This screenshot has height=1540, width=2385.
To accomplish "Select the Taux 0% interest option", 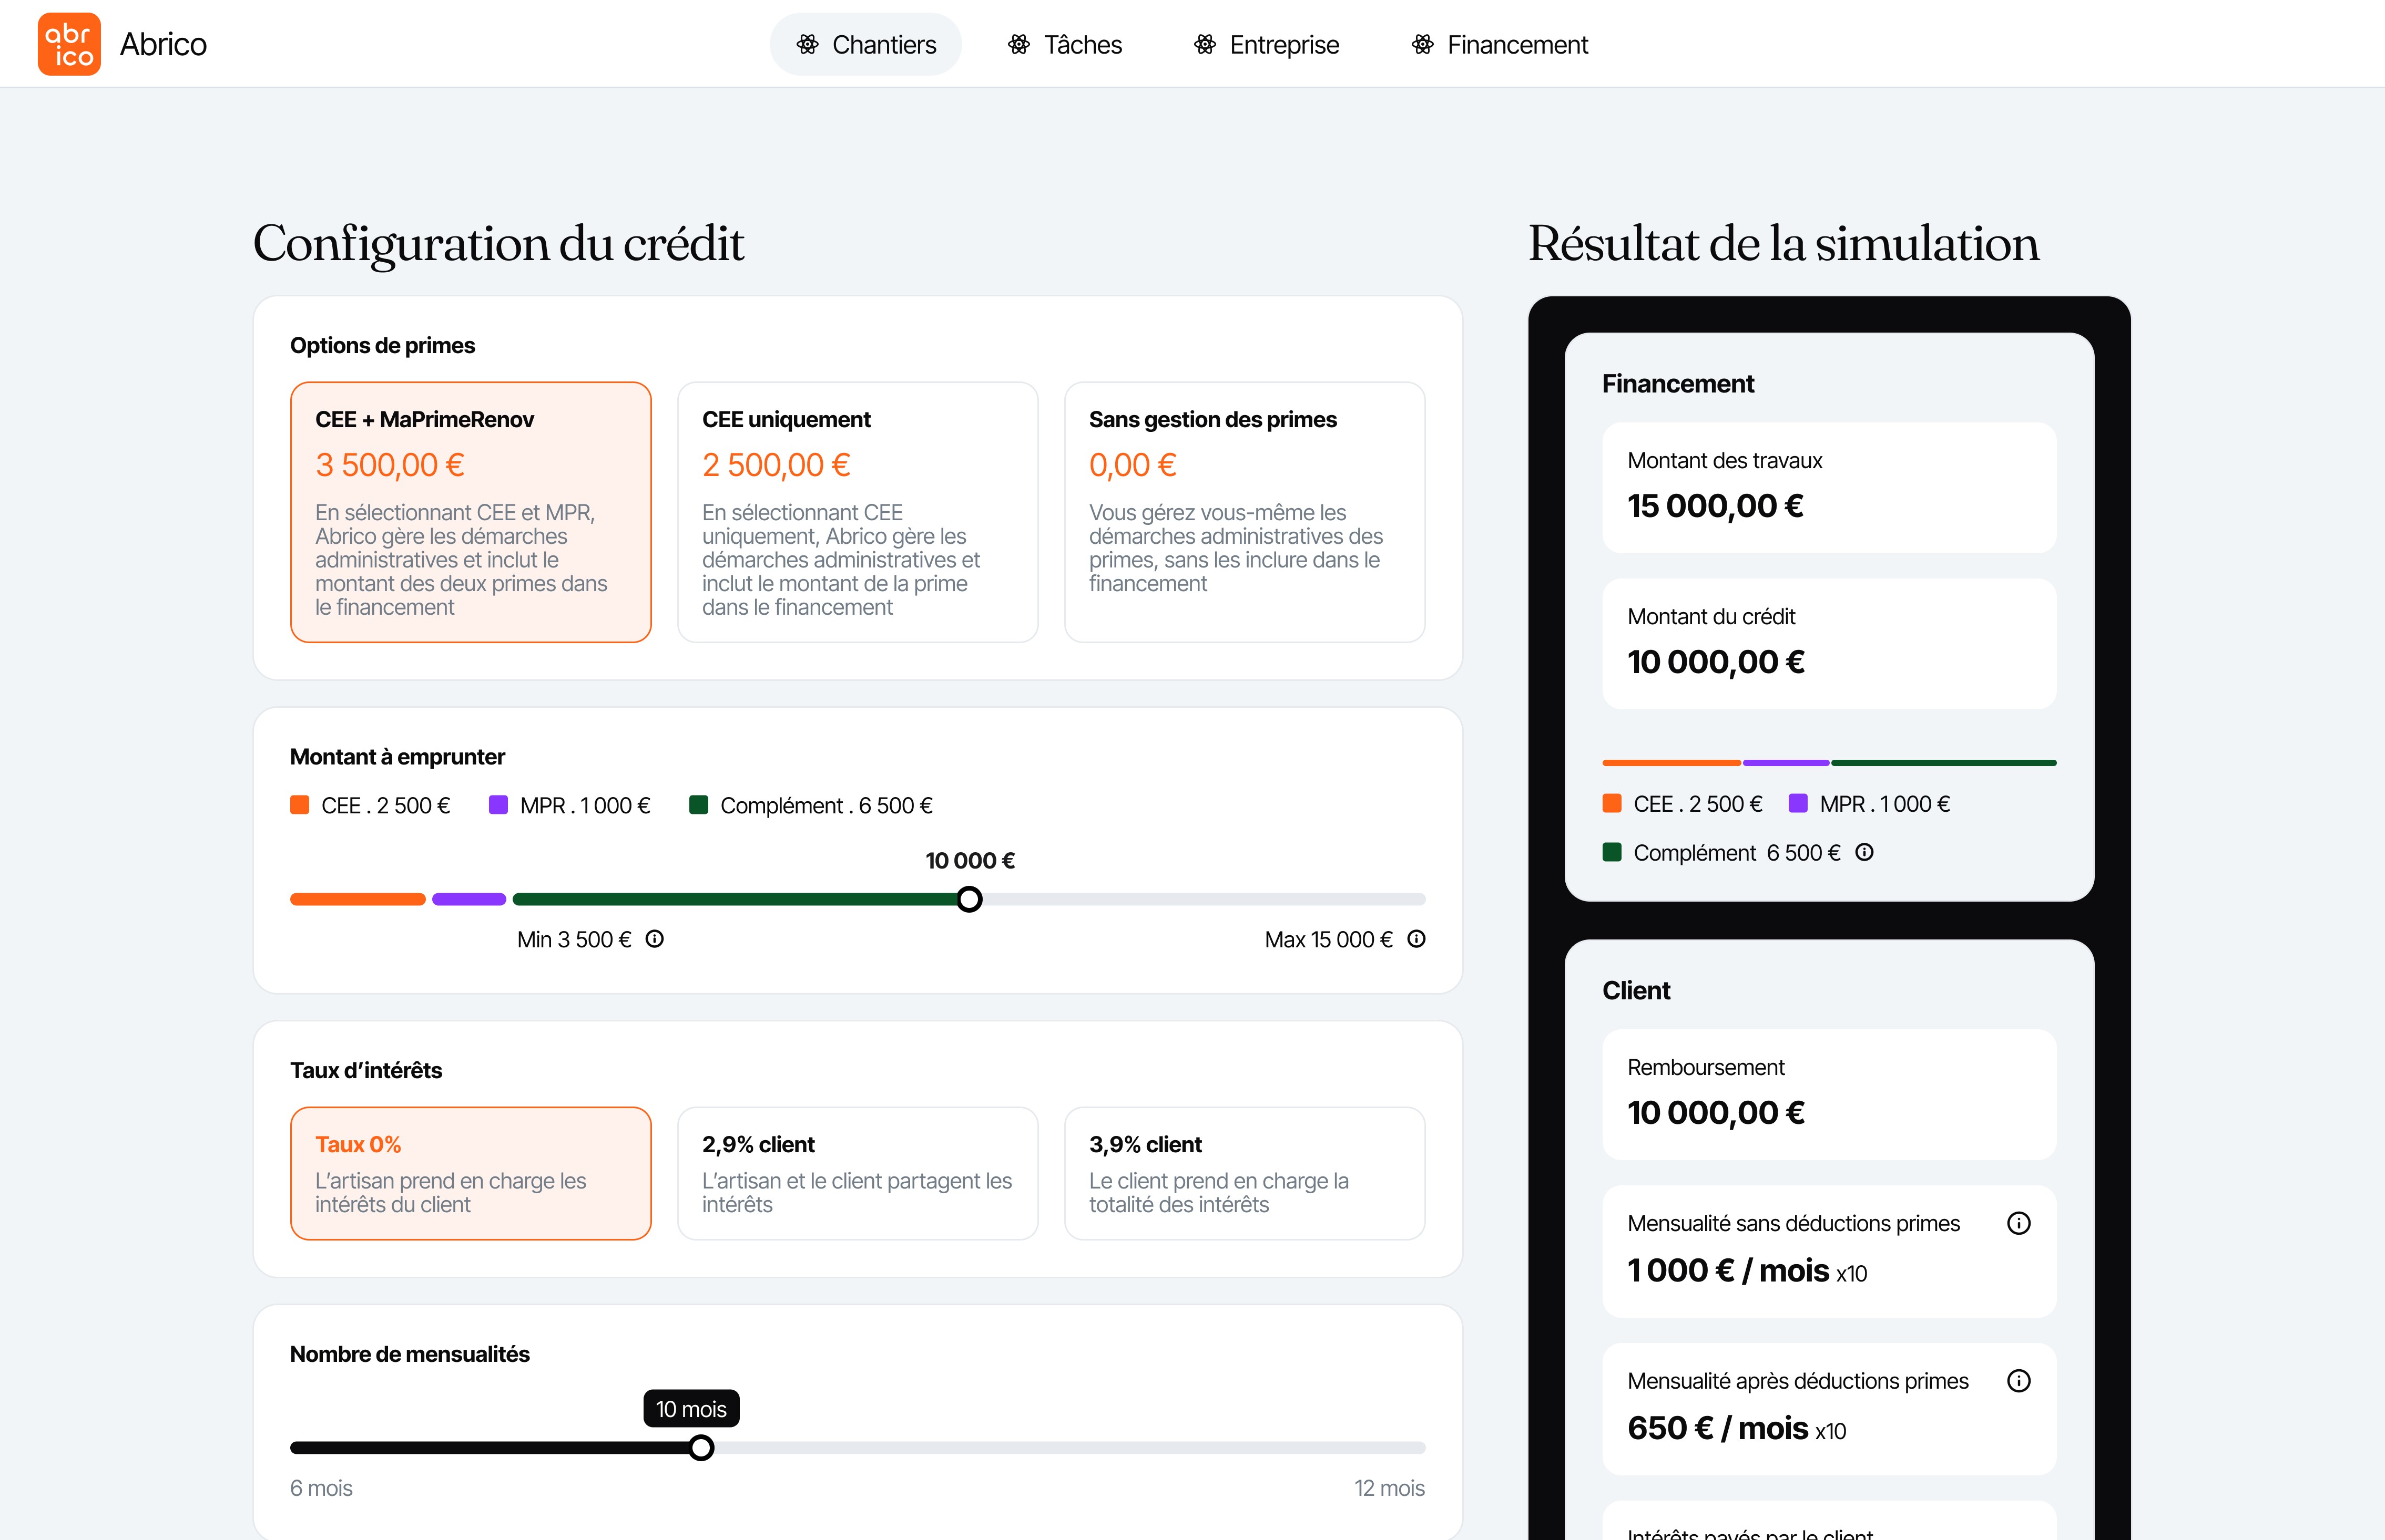I will (470, 1172).
